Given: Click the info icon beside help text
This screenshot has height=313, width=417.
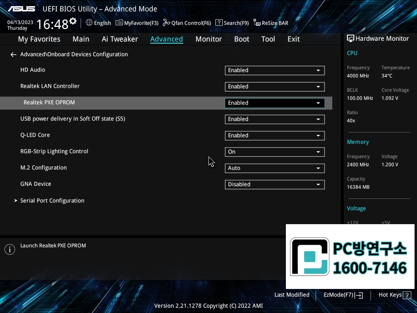Looking at the screenshot, I should click(10, 249).
